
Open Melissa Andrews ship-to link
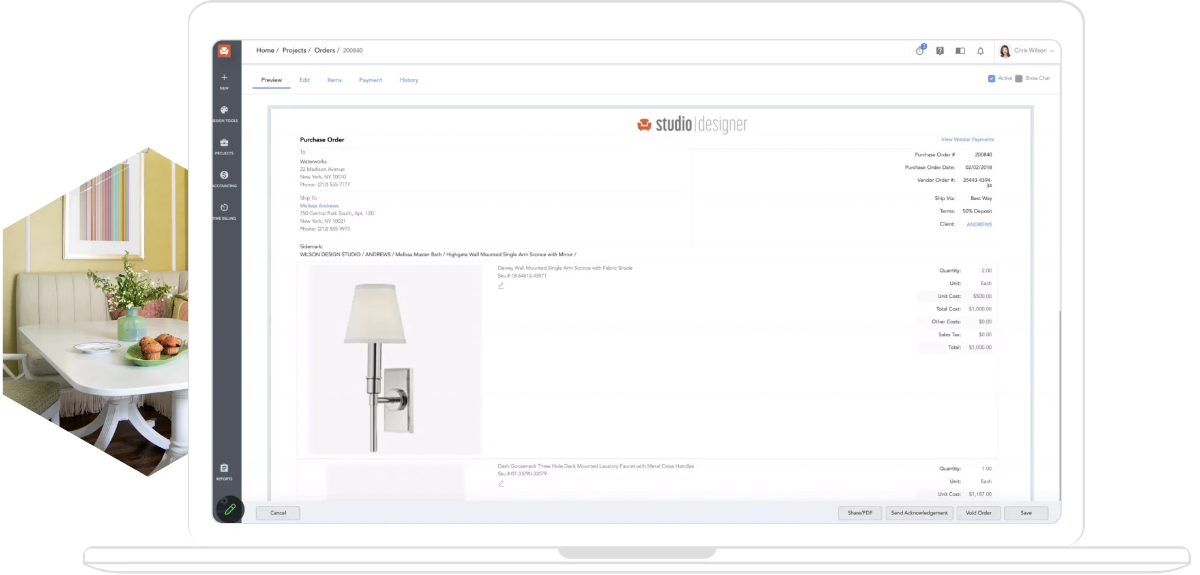(x=319, y=206)
